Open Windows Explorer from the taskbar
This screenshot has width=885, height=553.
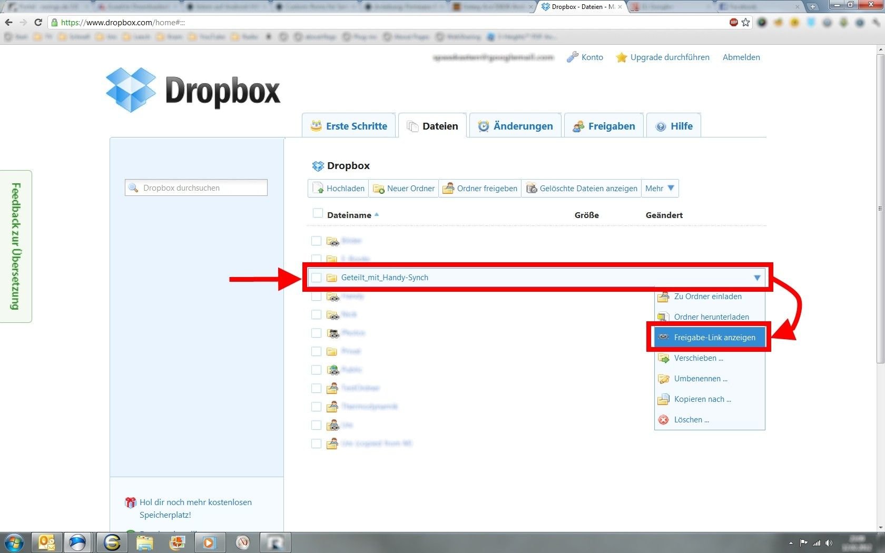click(144, 542)
